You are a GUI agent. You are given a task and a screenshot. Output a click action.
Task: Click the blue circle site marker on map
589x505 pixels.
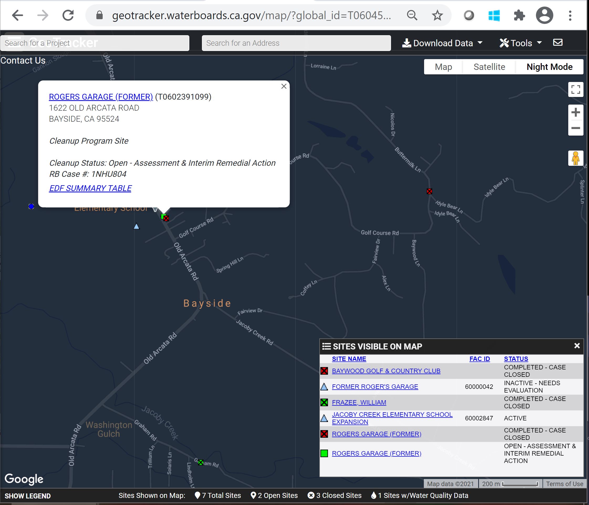[31, 207]
